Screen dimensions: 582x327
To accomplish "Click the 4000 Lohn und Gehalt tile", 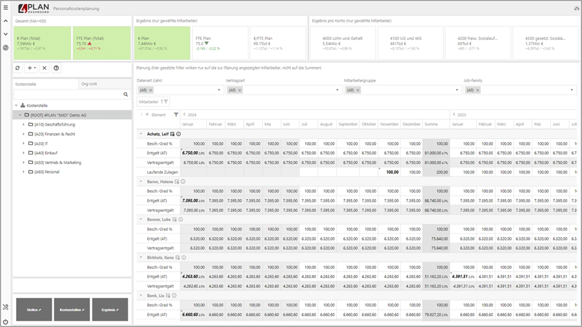I will tap(343, 43).
